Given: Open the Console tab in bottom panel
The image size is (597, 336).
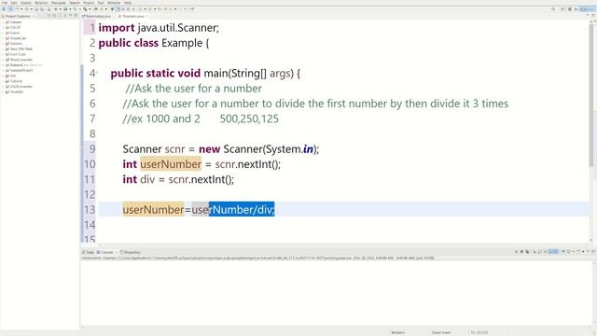Looking at the screenshot, I should [105, 252].
